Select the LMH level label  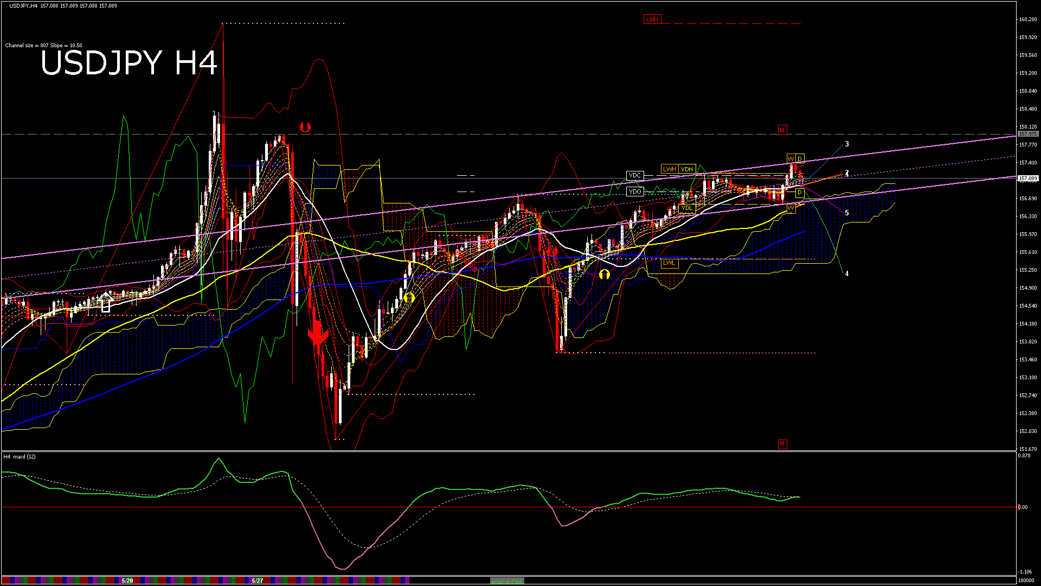[x=652, y=20]
